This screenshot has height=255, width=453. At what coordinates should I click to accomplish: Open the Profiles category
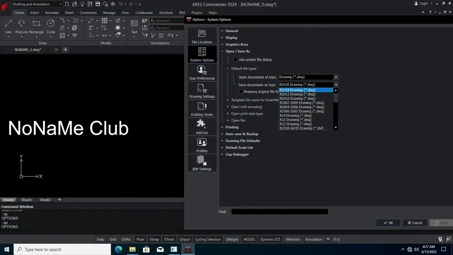coord(202,145)
